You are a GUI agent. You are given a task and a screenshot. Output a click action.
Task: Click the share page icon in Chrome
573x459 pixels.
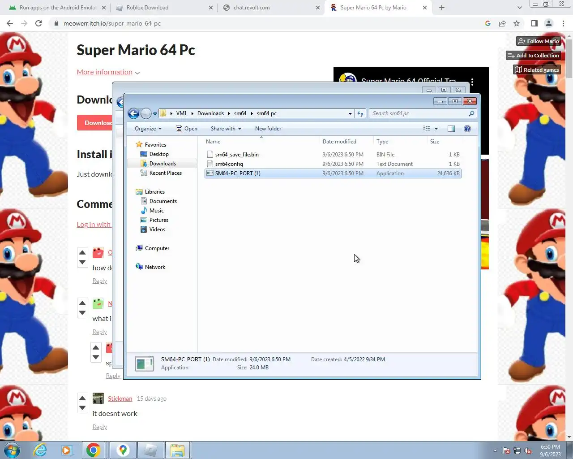tap(502, 23)
